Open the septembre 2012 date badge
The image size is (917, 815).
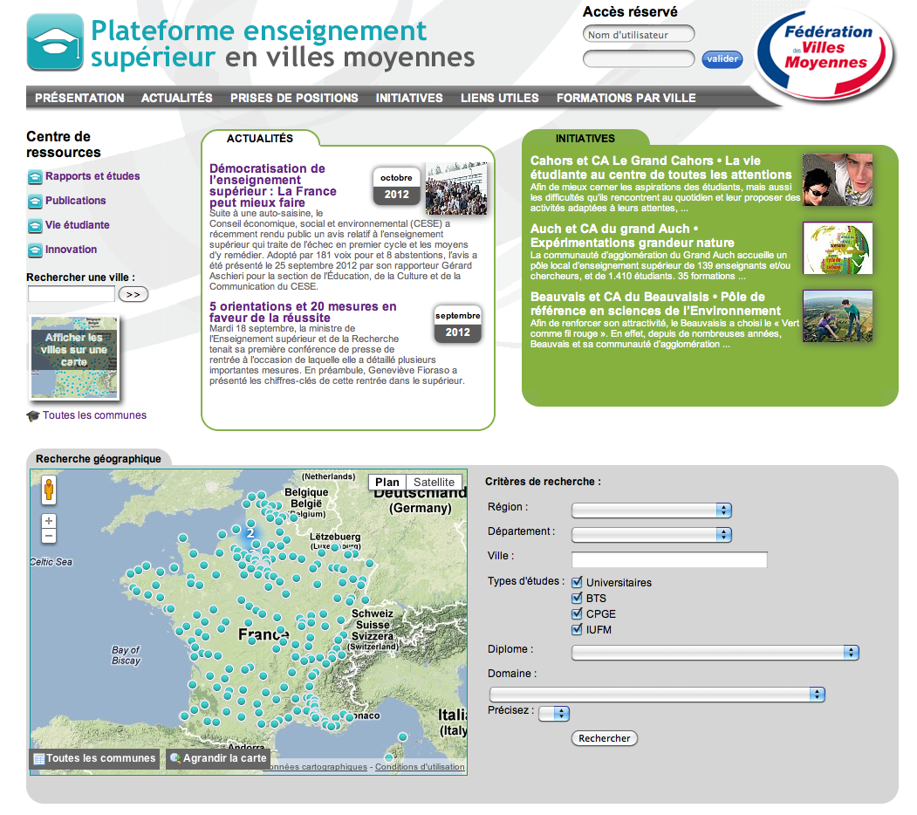[458, 324]
